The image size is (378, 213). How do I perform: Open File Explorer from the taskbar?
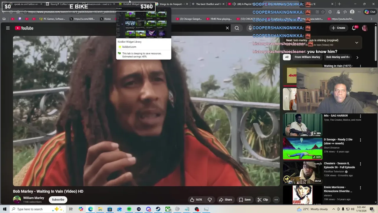coord(100,209)
